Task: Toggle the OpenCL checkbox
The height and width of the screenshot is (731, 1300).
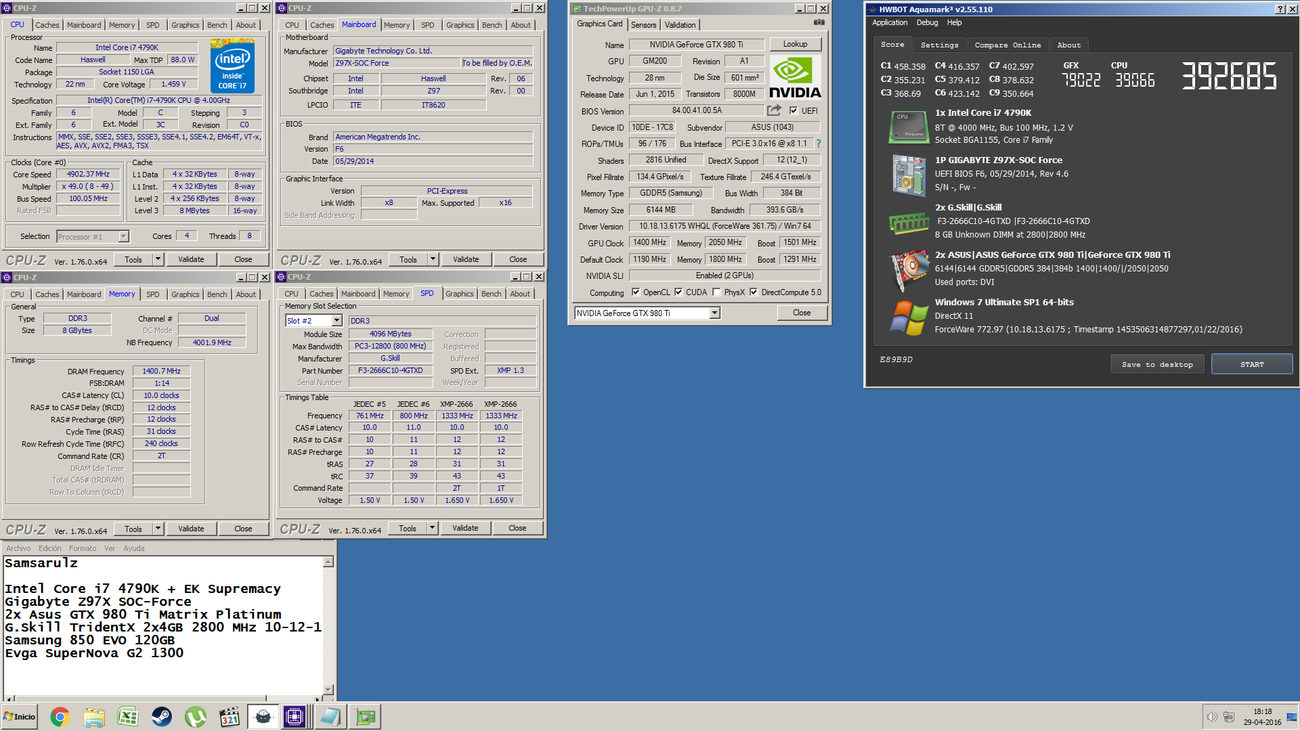Action: 635,292
